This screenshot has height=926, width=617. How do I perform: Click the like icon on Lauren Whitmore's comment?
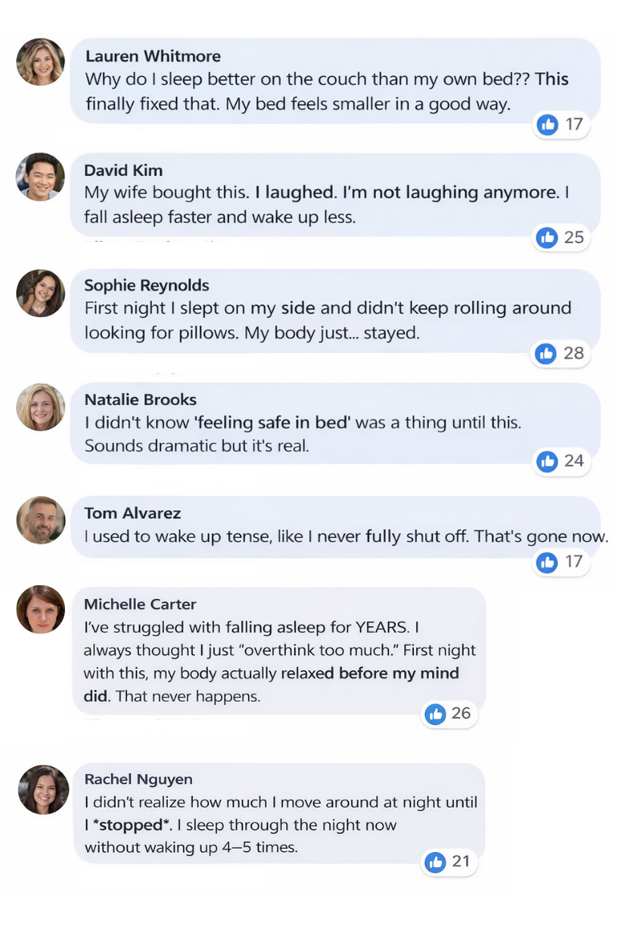[x=548, y=125]
